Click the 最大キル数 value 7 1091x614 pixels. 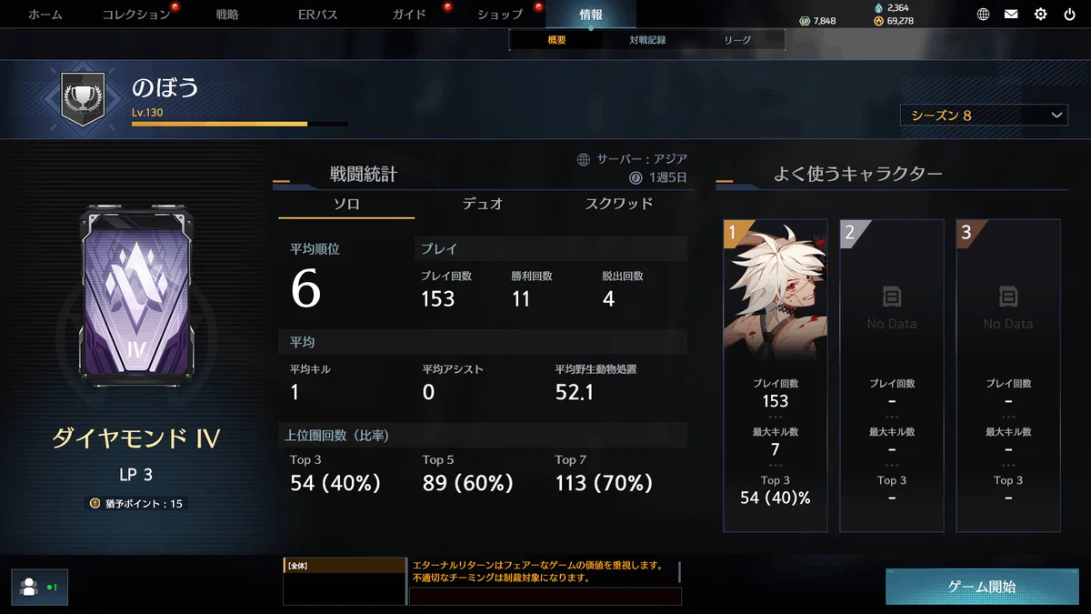tap(776, 449)
